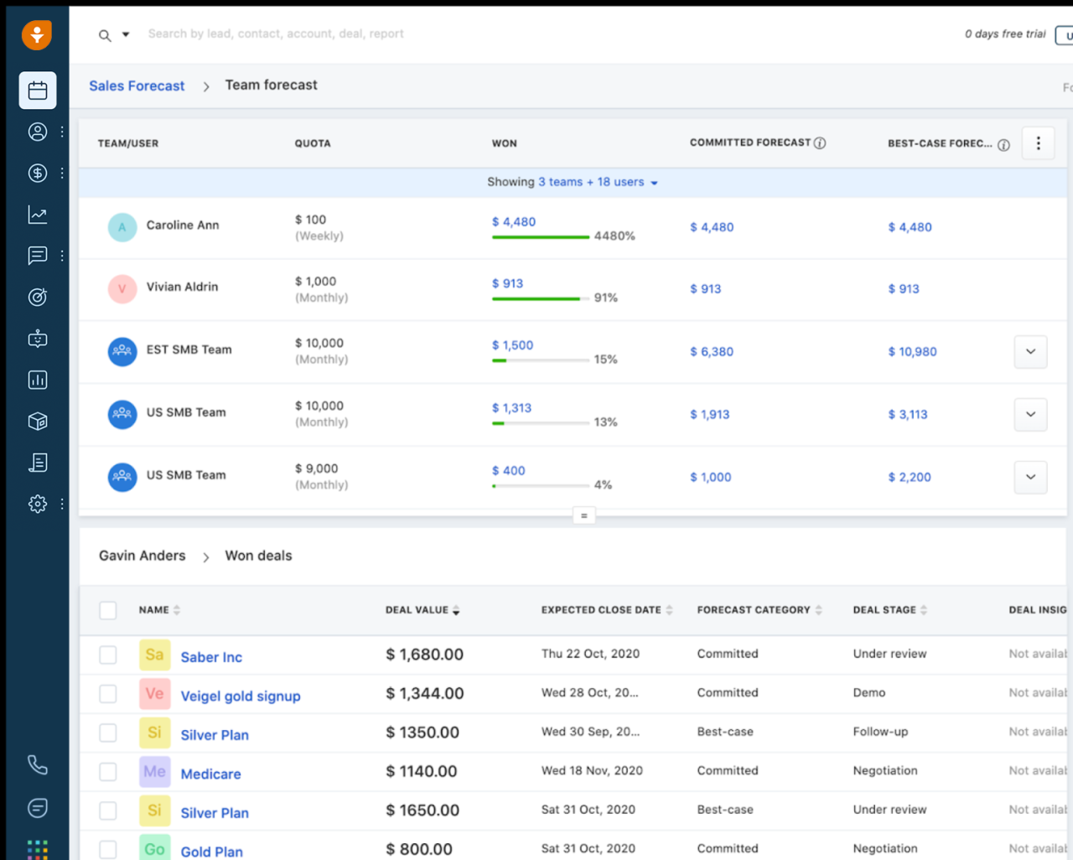Viewport: 1073px width, 860px height.
Task: Open the Veigel gold signup deal
Action: point(241,696)
